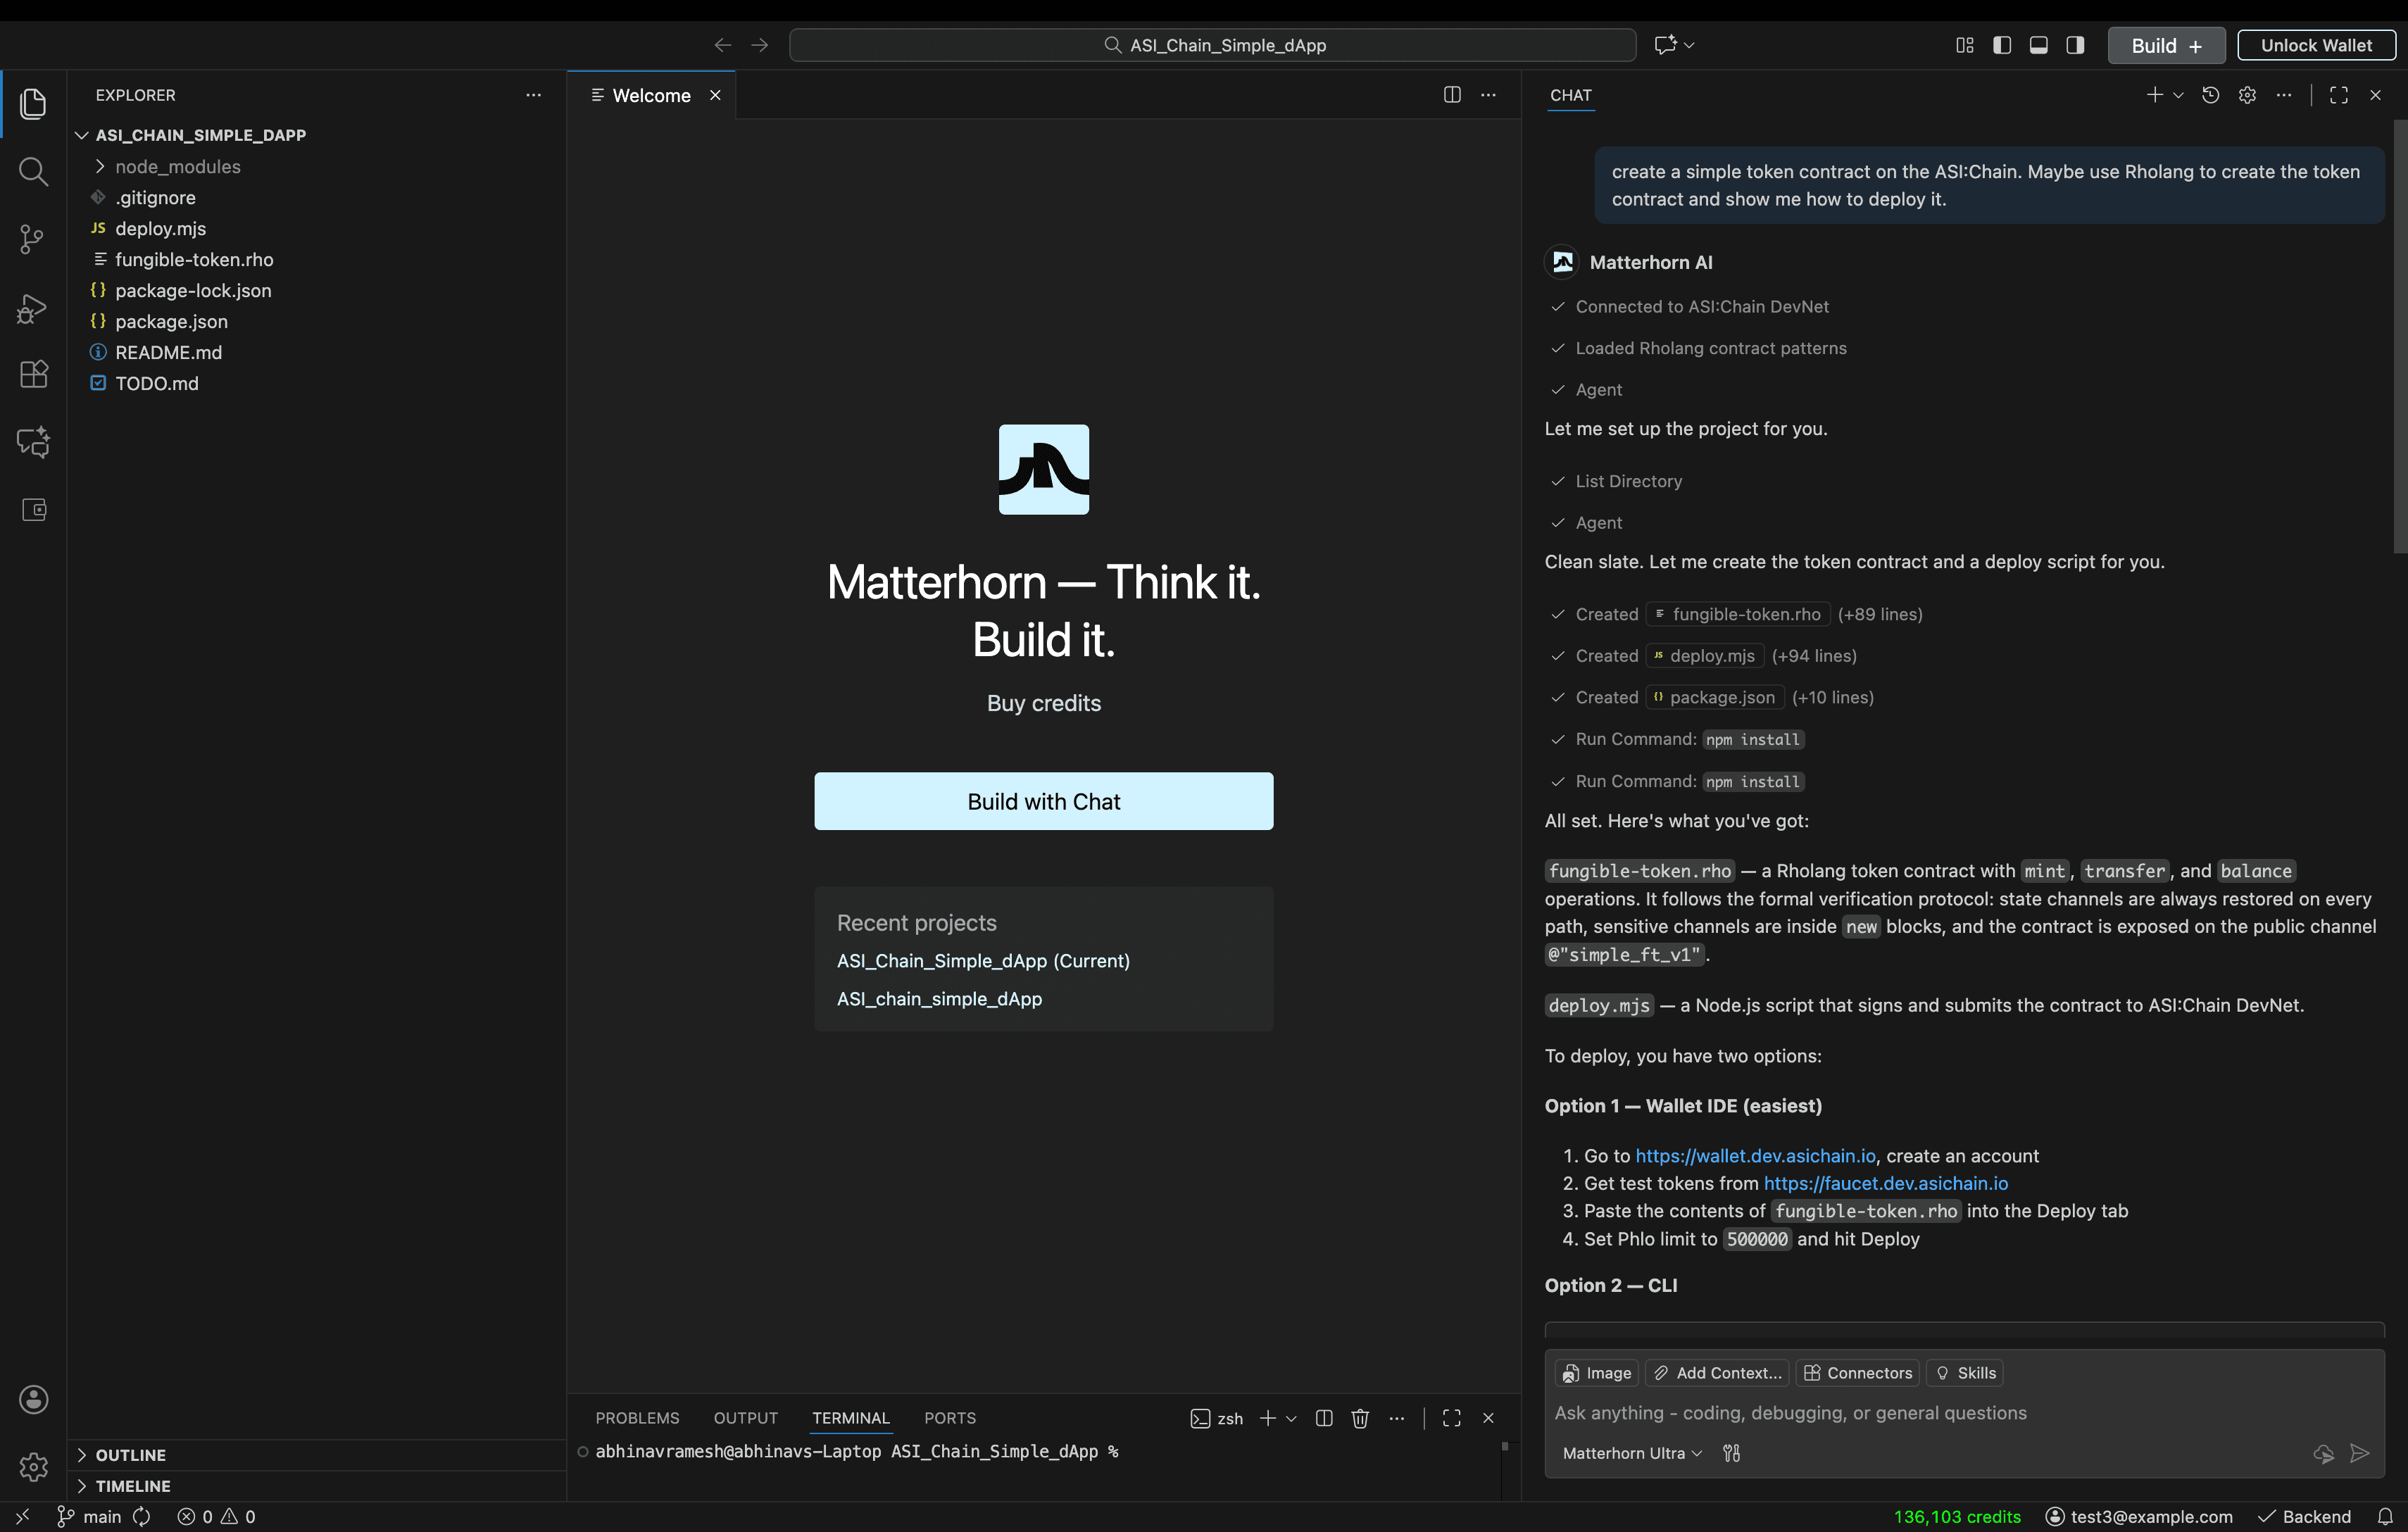The height and width of the screenshot is (1532, 2408).
Task: Open the Manage gear in activity bar
Action: click(33, 1467)
